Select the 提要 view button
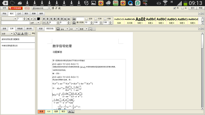 click(56, 111)
